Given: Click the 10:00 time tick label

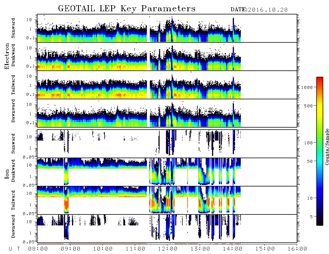Looking at the screenshot, I should pos(103,249).
